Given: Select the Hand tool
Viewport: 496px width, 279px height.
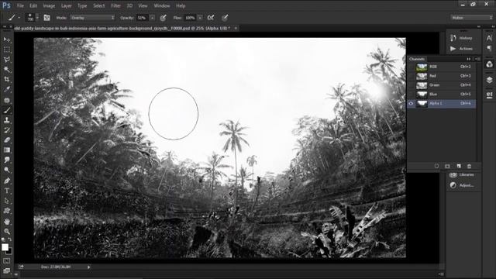Looking at the screenshot, I should click(7, 222).
